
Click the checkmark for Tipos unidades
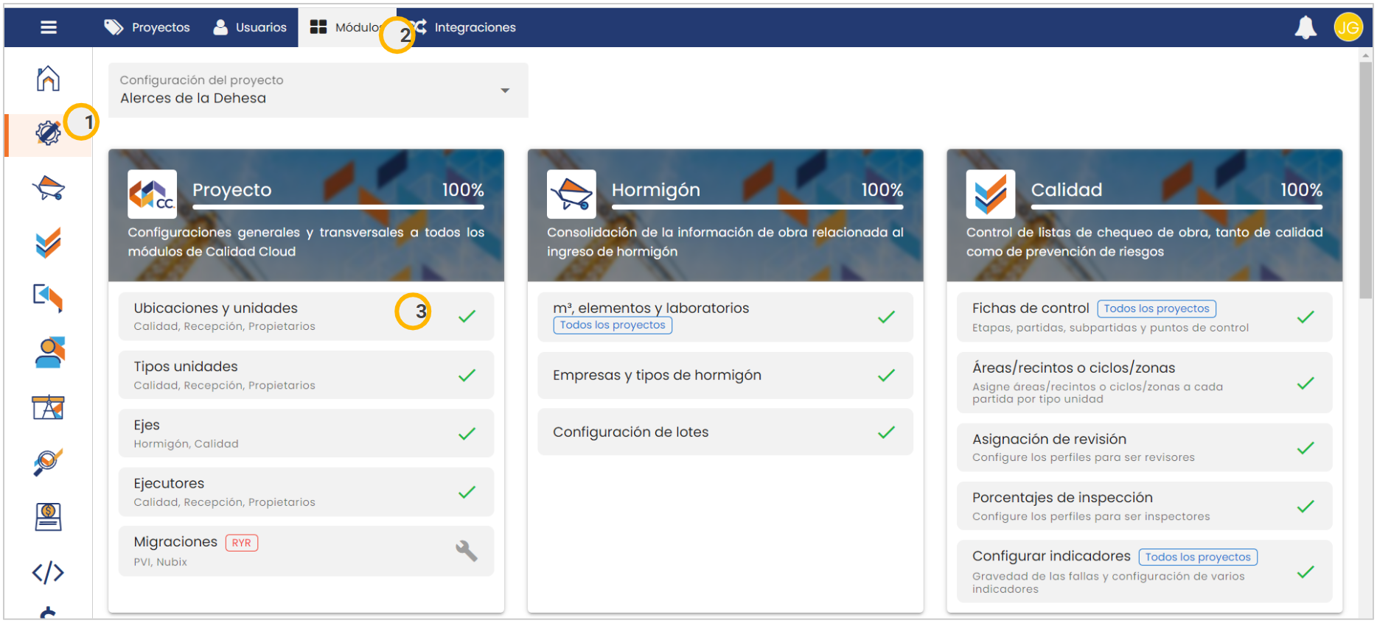[467, 376]
